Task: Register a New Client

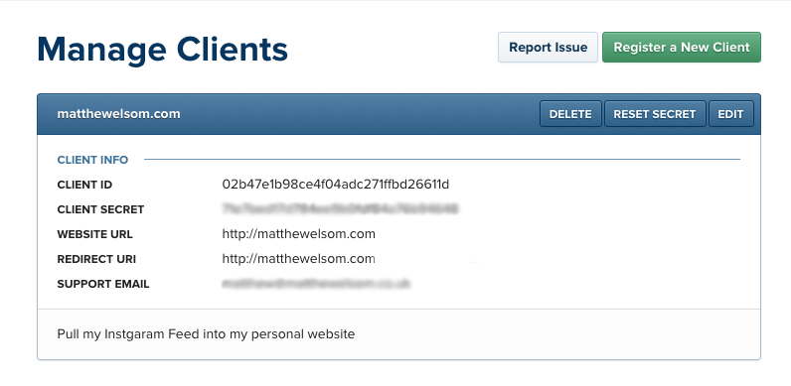Action: pos(682,48)
